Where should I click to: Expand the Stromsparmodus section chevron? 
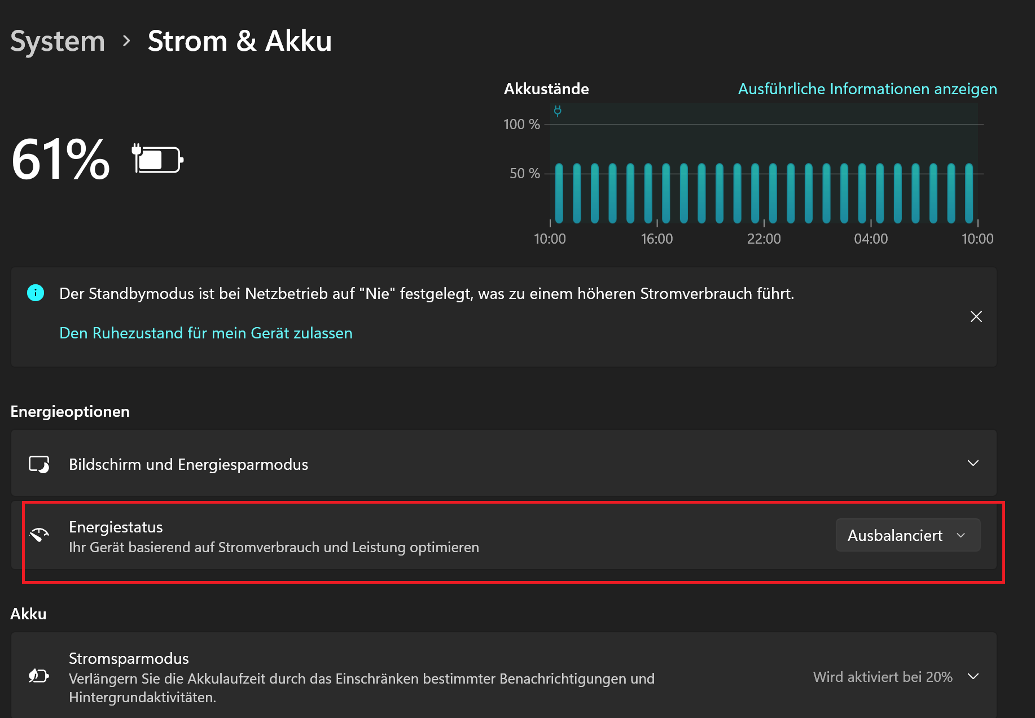pyautogui.click(x=973, y=676)
